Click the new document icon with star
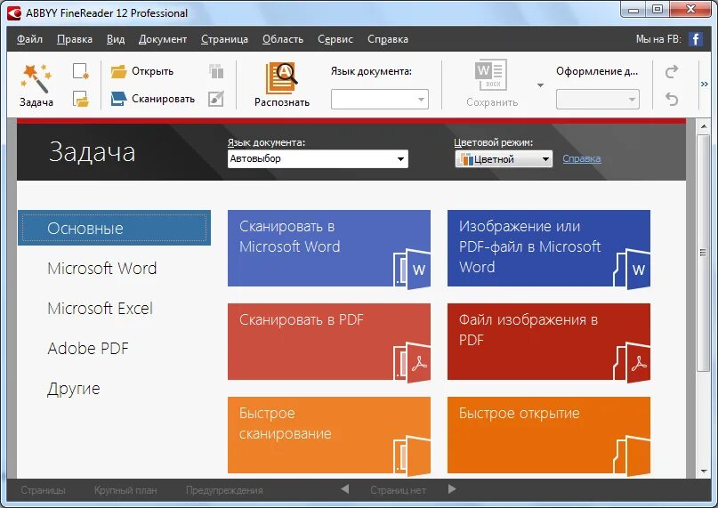The image size is (718, 508). tap(81, 71)
